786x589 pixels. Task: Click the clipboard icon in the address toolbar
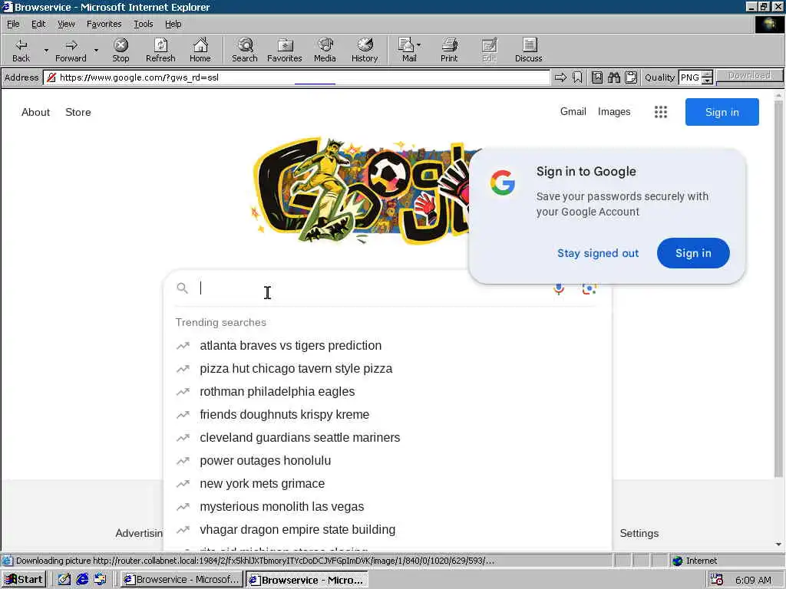(631, 77)
